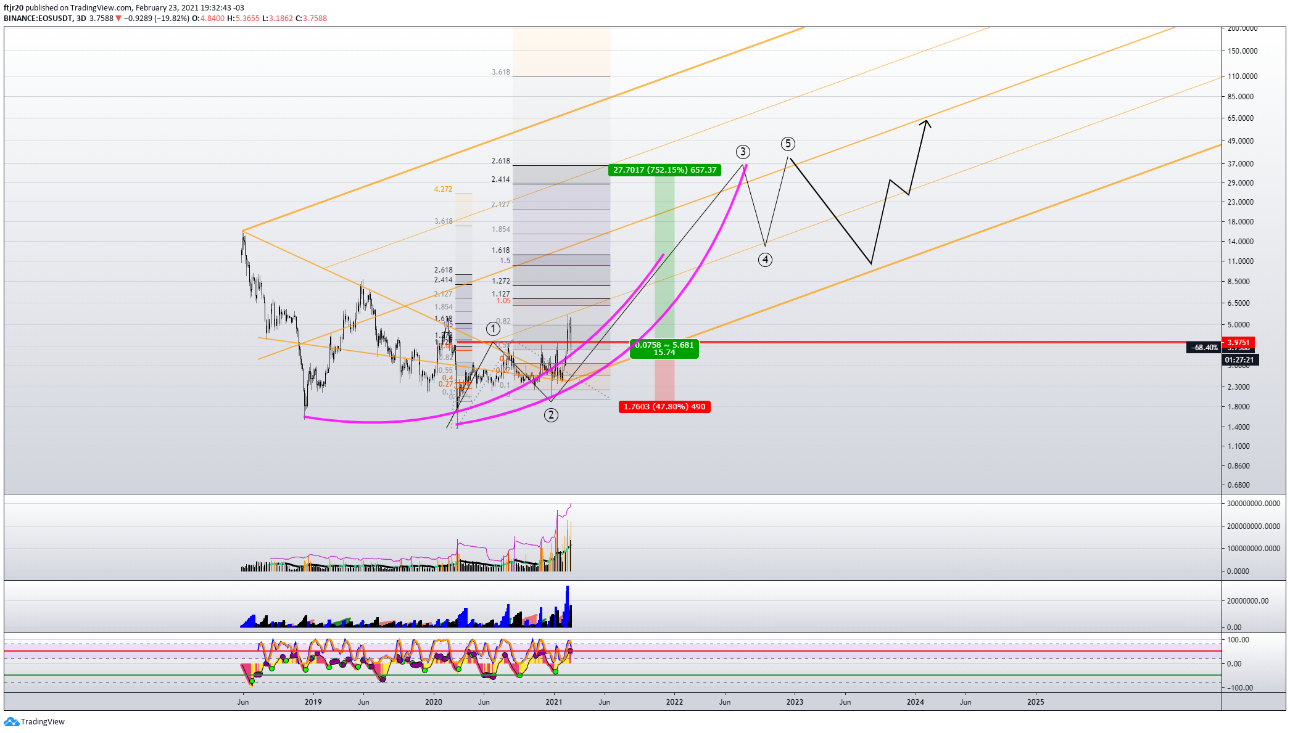Click the 11.0000 price axis value

(1241, 261)
